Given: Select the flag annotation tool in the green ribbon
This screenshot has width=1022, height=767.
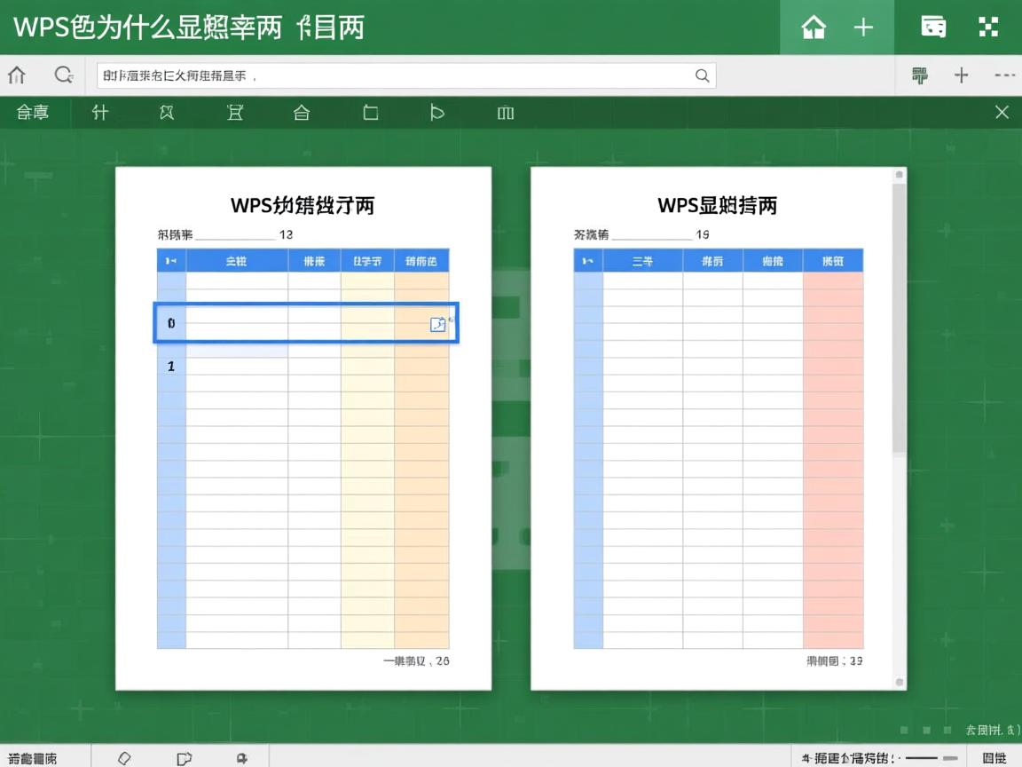Looking at the screenshot, I should pyautogui.click(x=436, y=113).
